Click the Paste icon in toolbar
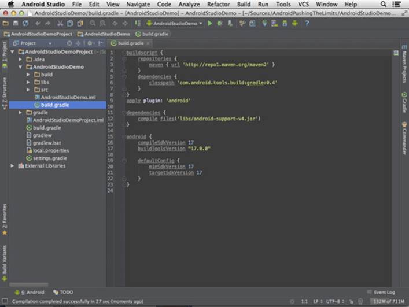409x307 pixels. 80,24
